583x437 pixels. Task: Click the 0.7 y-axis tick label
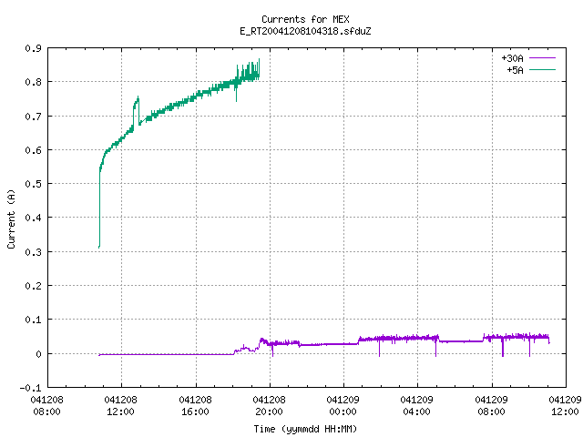pyautogui.click(x=33, y=117)
